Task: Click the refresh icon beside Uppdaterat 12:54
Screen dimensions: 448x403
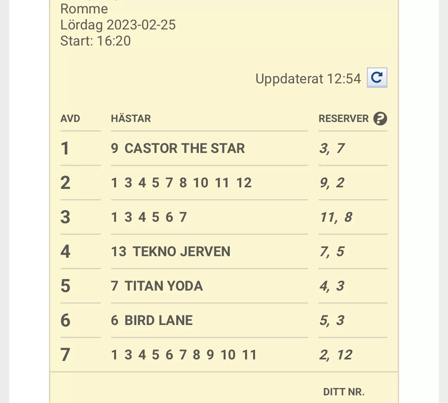Action: pyautogui.click(x=377, y=78)
